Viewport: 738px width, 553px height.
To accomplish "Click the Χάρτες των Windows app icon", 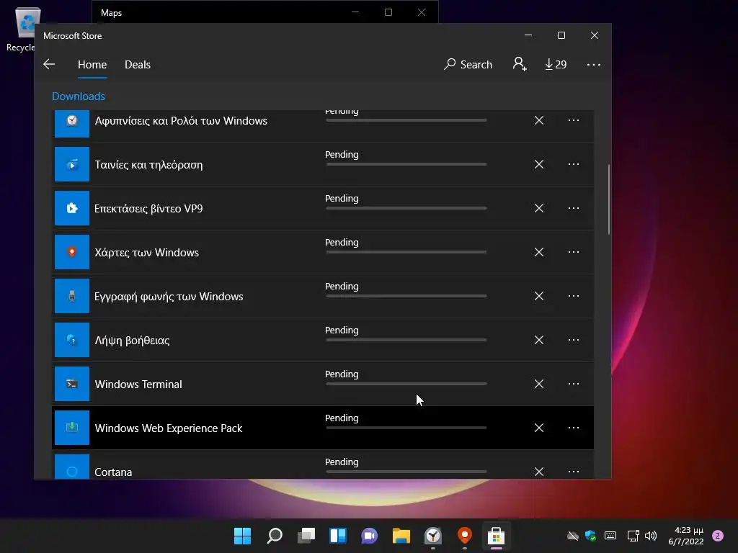I will pyautogui.click(x=72, y=252).
